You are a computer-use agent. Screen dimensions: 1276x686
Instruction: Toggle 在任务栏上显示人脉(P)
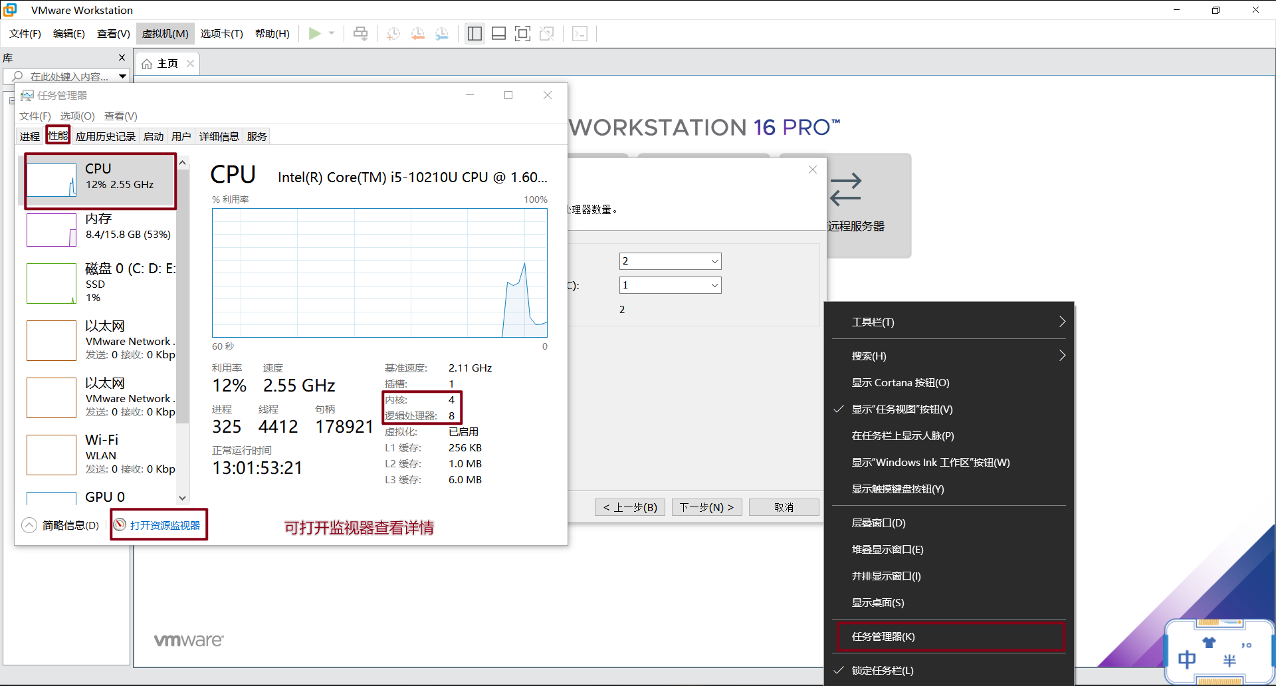(949, 435)
